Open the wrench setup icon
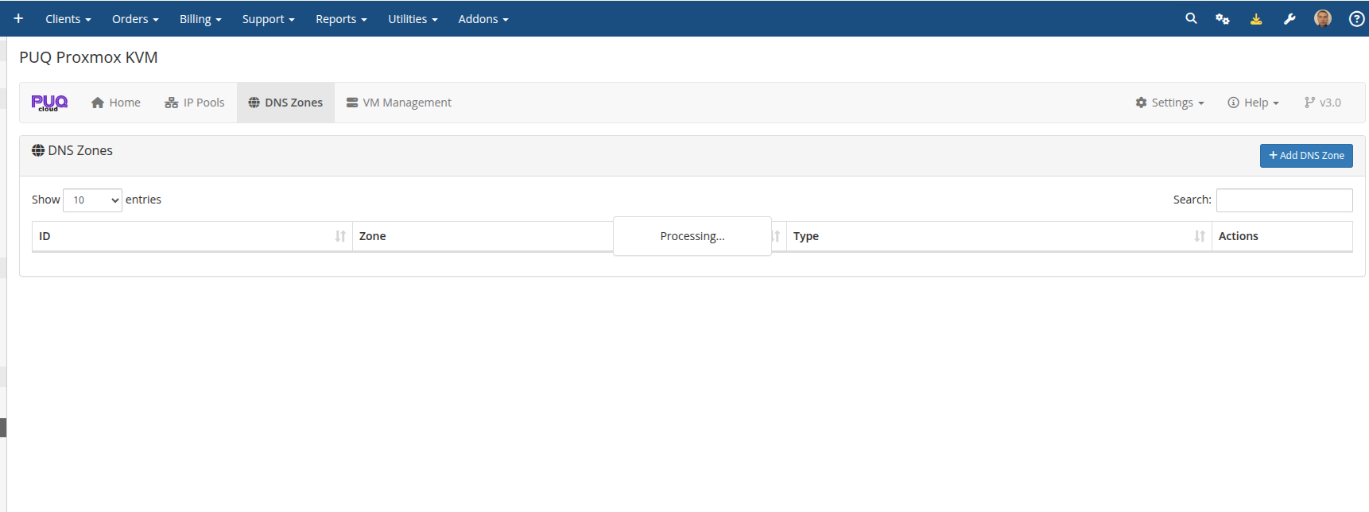 tap(1289, 18)
